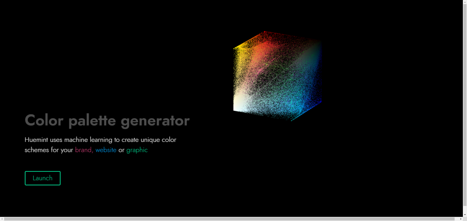Click the horizontal scrollbar right arrow
The image size is (467, 221).
tap(461, 219)
